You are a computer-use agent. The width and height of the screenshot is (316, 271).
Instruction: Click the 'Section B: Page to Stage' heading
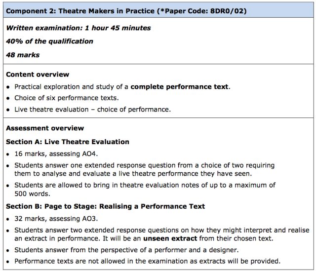click(105, 206)
